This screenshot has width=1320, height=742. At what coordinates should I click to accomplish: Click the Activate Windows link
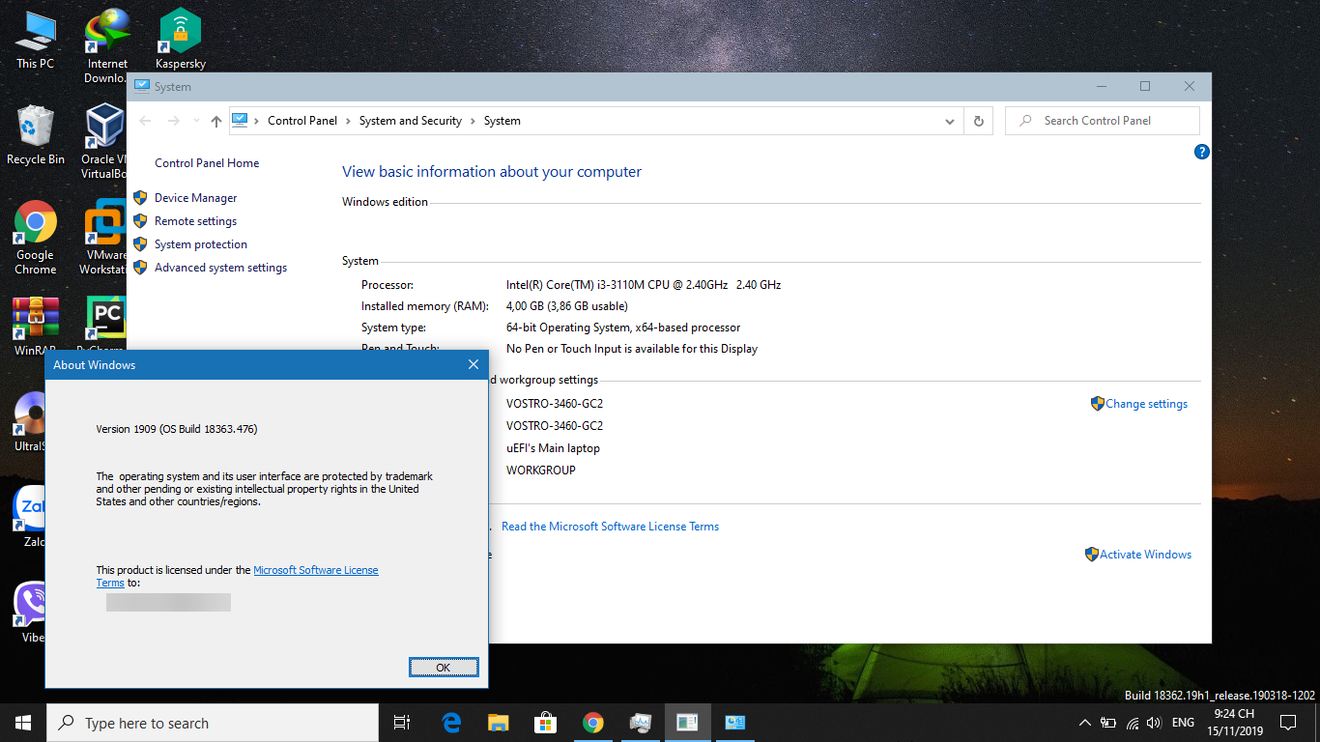tap(1145, 555)
